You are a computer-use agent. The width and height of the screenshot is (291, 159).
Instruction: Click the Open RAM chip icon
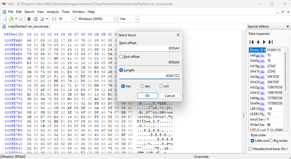click(29, 19)
